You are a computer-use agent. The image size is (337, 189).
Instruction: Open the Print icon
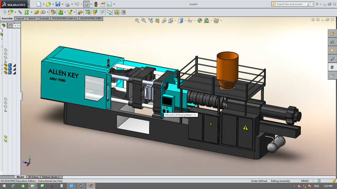click(67, 4)
